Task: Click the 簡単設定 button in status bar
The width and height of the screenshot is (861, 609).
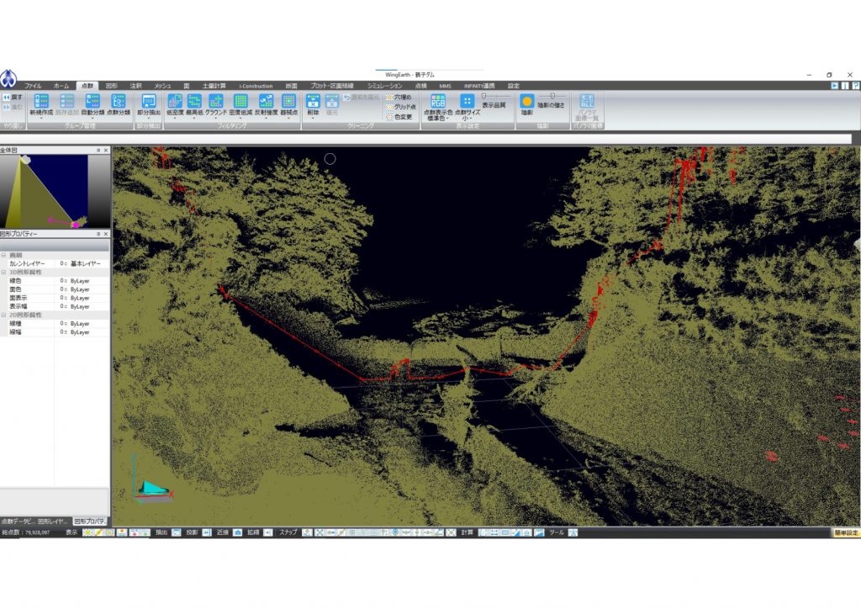Action: [x=845, y=532]
